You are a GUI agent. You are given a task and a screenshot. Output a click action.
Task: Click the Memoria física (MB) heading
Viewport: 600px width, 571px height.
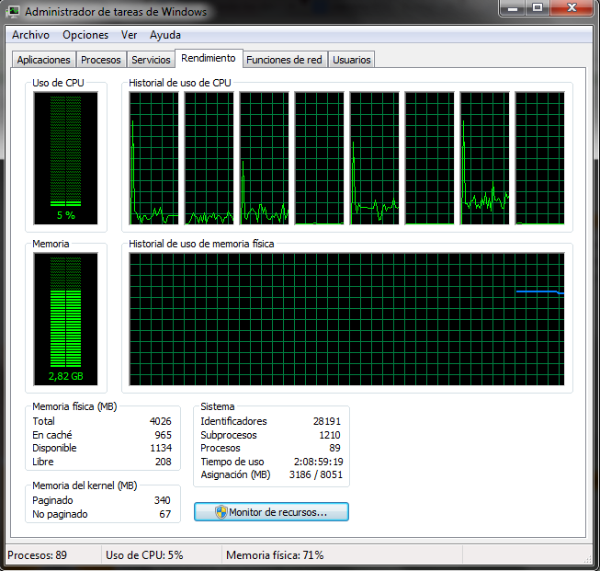tap(74, 406)
